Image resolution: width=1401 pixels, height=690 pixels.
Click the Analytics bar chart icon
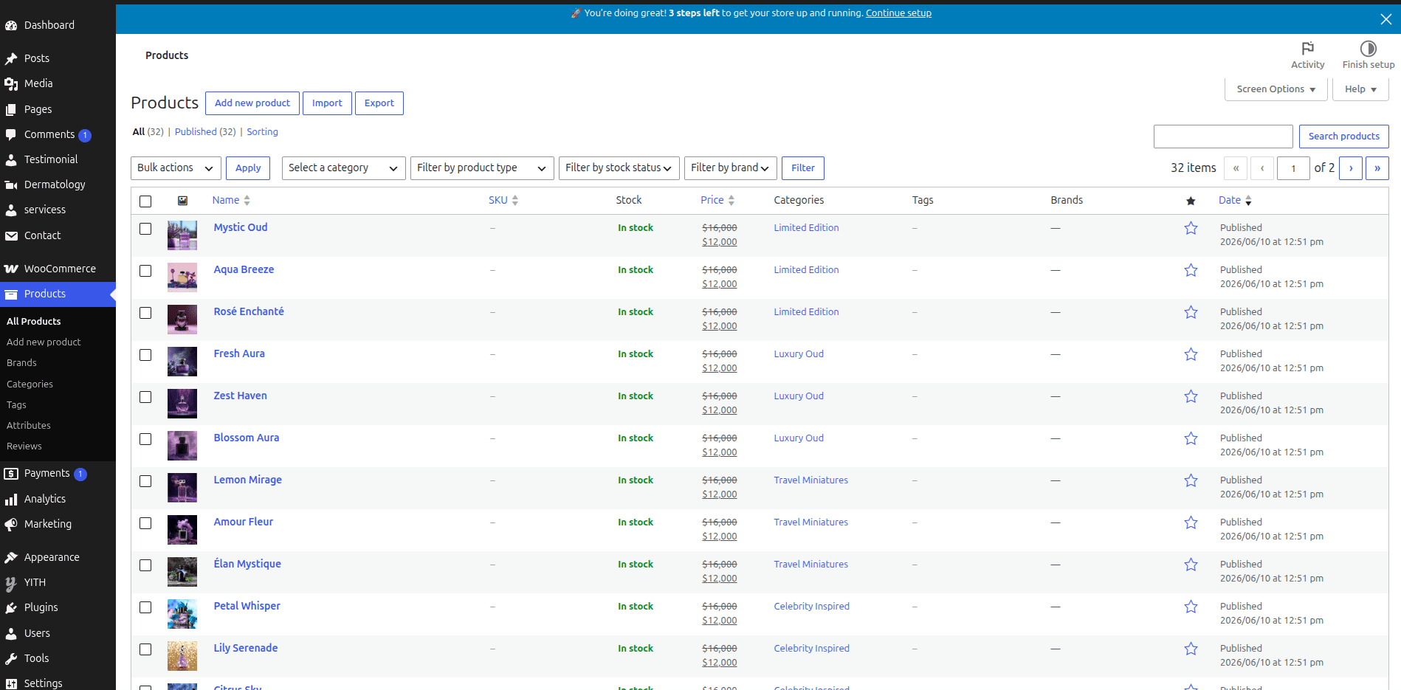[x=11, y=499]
